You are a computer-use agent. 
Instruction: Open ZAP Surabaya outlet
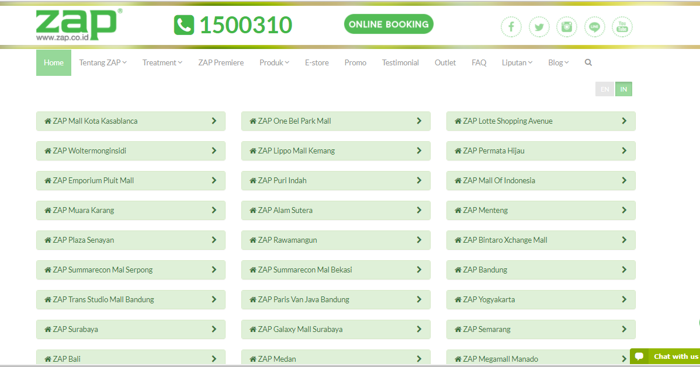[131, 329]
